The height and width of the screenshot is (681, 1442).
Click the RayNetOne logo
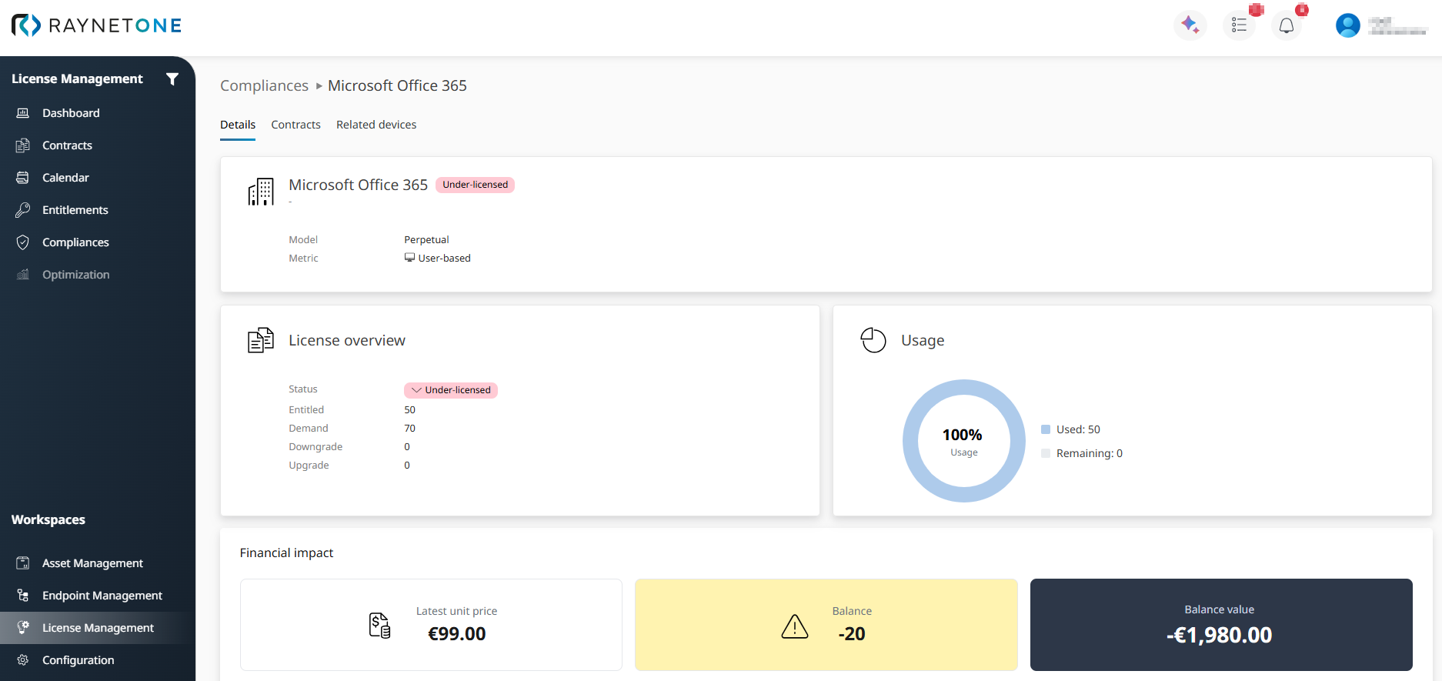point(96,25)
